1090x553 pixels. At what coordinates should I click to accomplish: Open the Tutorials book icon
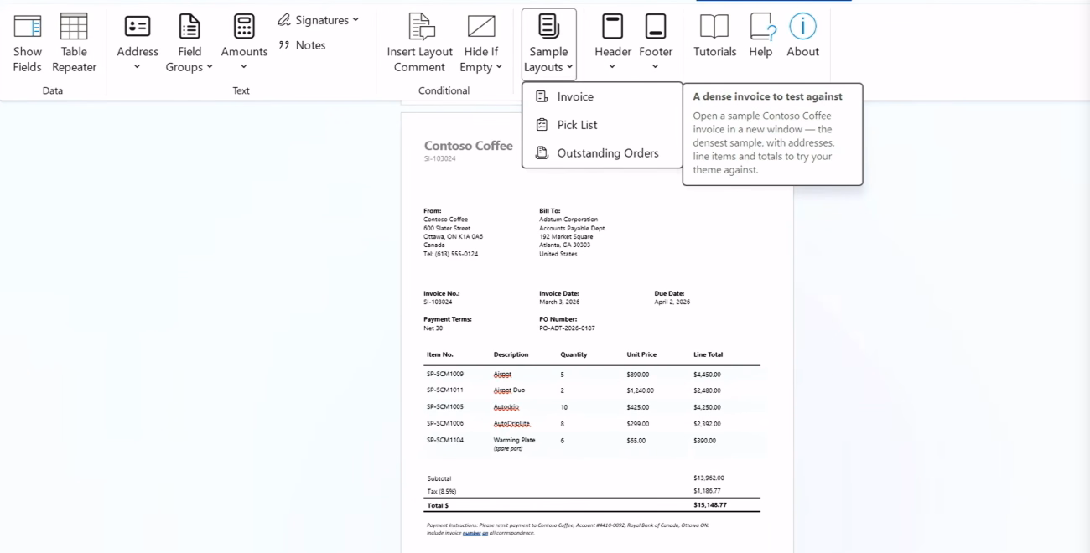pyautogui.click(x=714, y=26)
